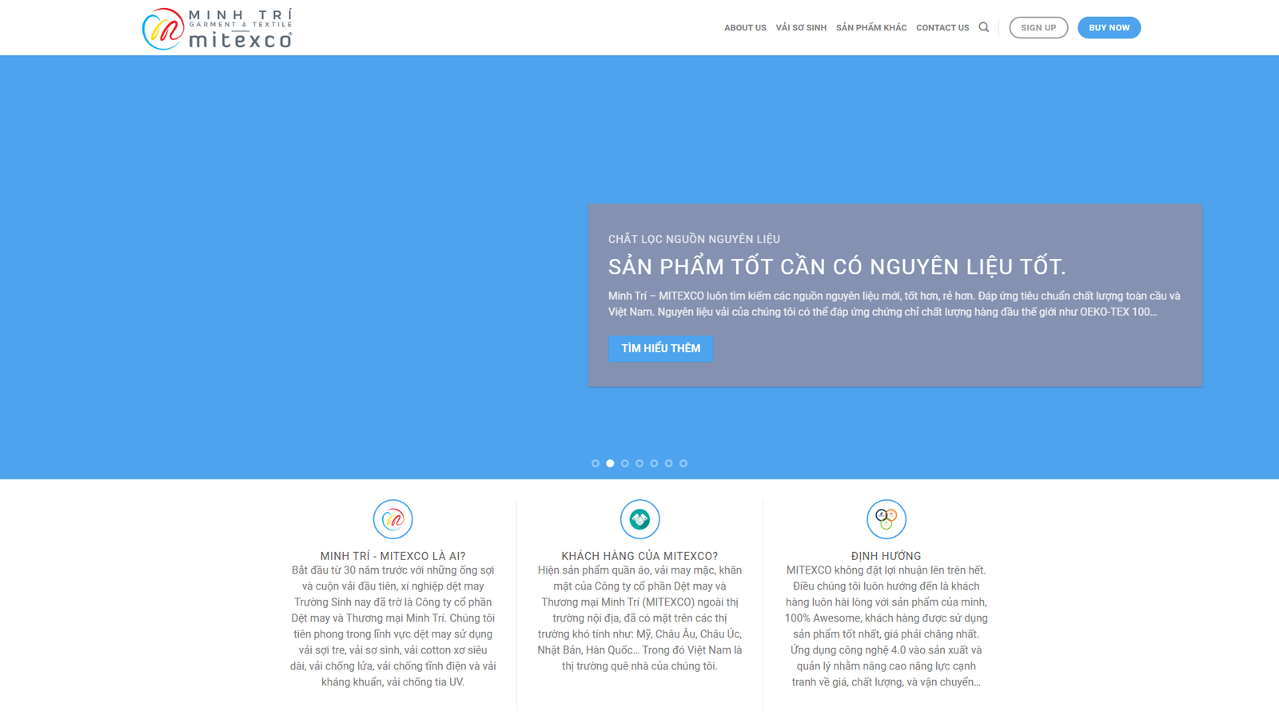The image size is (1279, 719).
Task: Expand Sản Phẩm Khác menu
Action: (x=871, y=28)
